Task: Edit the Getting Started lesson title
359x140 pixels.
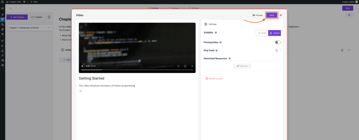Action: point(92,79)
